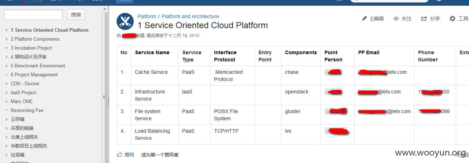The width and height of the screenshot is (469, 163).
Task: Click the sidebar search input field
Action: 33,15
